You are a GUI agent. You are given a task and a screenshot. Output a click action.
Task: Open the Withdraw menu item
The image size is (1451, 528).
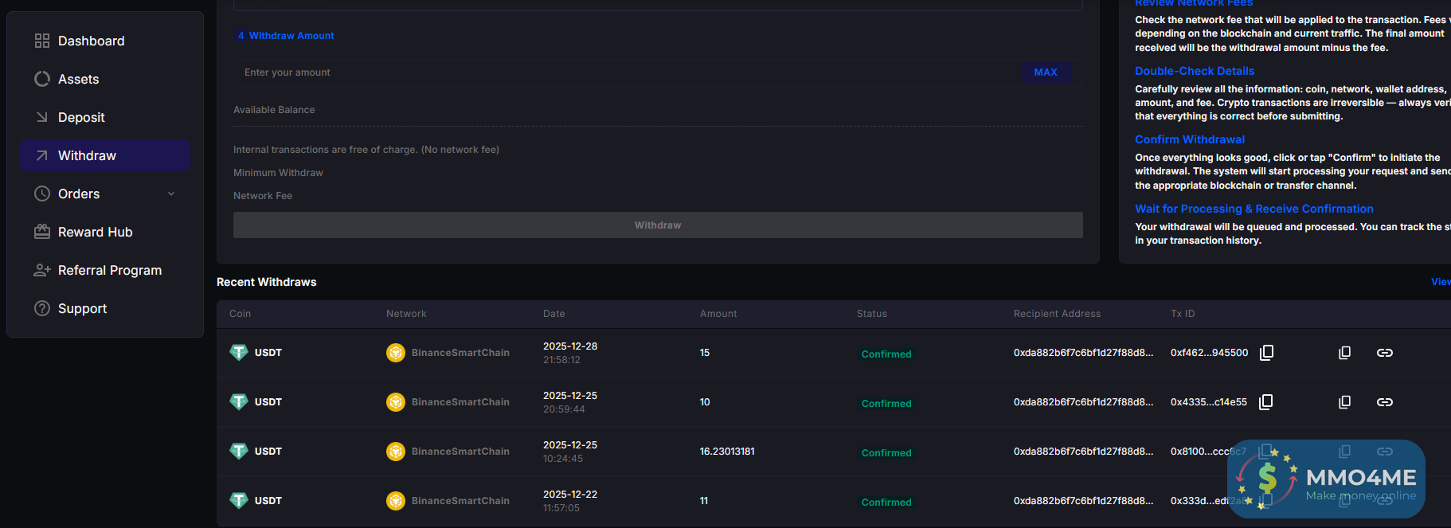(87, 155)
